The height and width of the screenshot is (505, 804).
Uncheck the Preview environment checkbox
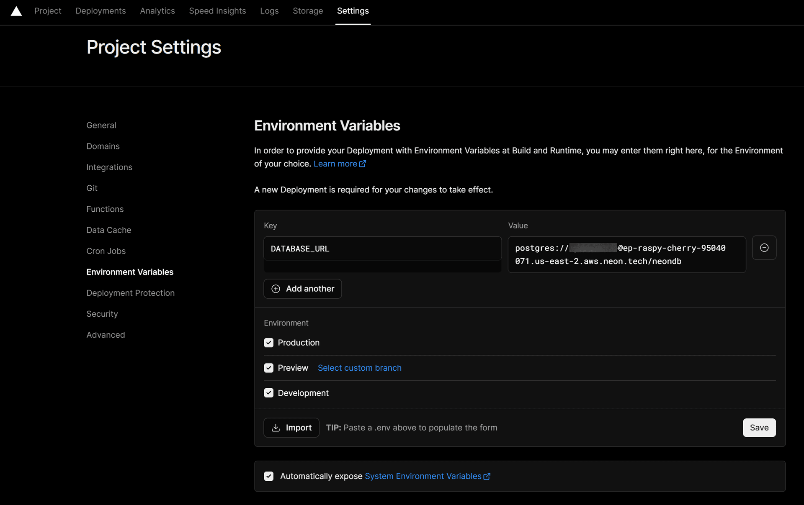coord(268,368)
